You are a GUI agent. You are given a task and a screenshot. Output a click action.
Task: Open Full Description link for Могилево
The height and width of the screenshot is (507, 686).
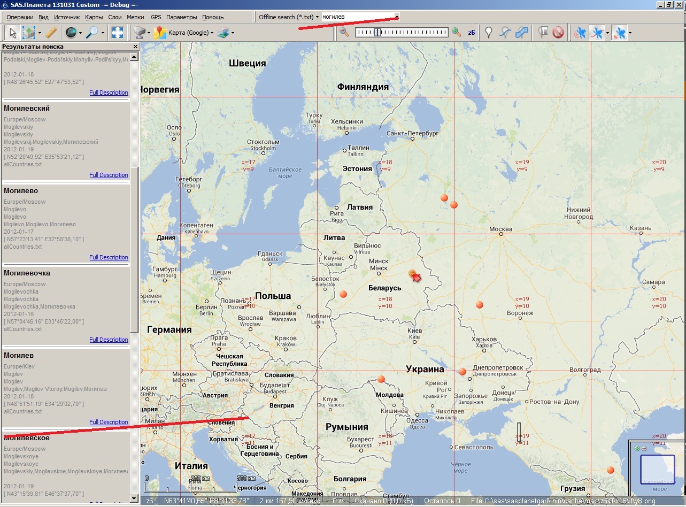[109, 257]
